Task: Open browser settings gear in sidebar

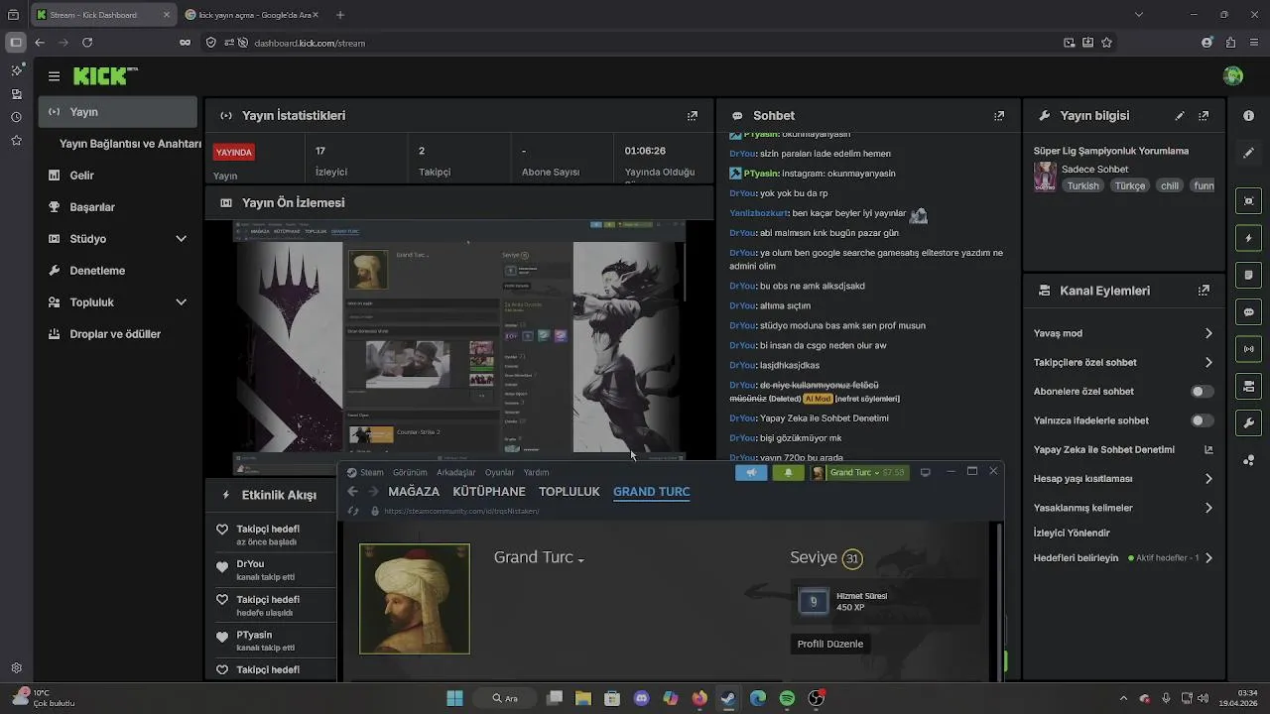Action: (16, 668)
